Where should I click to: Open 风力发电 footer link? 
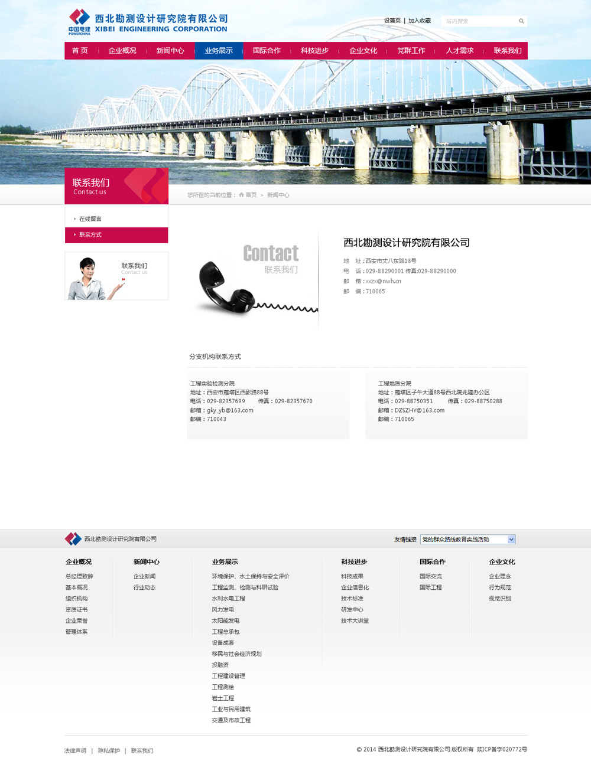(x=223, y=609)
